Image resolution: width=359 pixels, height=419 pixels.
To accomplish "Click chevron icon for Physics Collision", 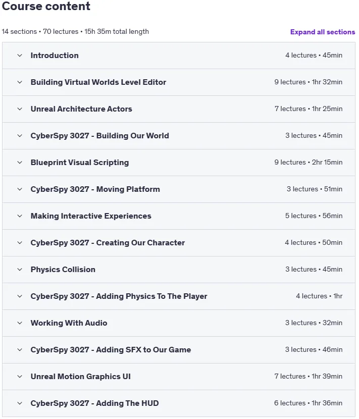I will click(x=20, y=270).
